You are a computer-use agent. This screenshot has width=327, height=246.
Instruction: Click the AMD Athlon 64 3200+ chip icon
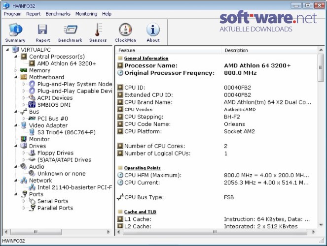pos(32,63)
